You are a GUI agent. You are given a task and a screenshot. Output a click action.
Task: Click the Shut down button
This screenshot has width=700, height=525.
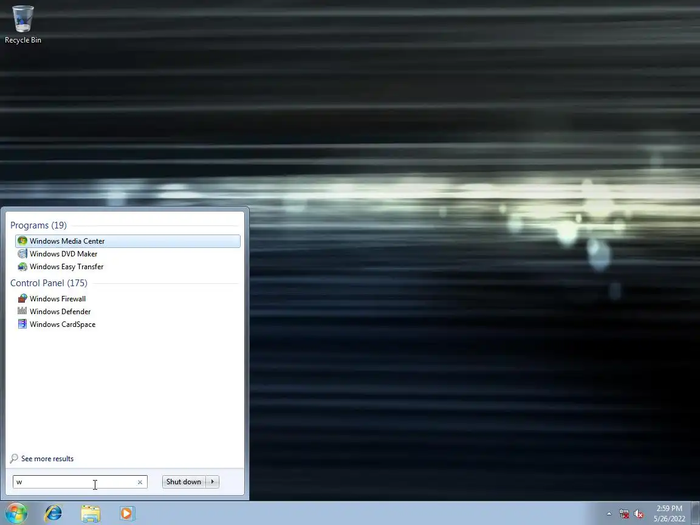pyautogui.click(x=184, y=482)
